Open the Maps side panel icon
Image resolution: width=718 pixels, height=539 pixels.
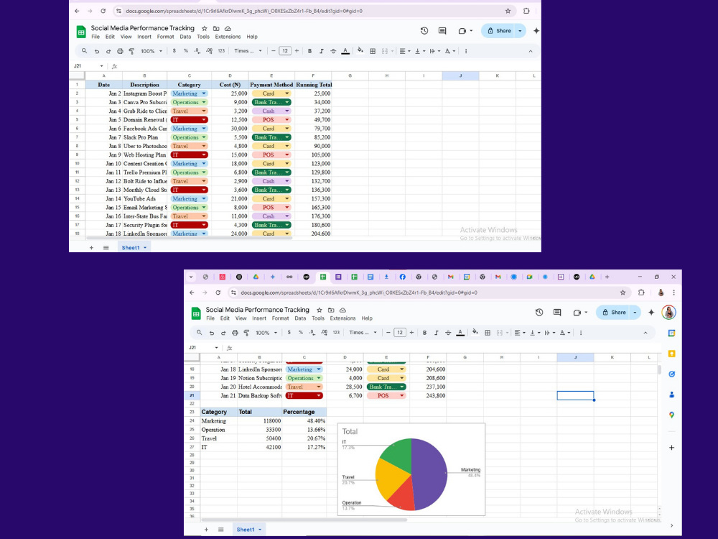click(x=671, y=415)
